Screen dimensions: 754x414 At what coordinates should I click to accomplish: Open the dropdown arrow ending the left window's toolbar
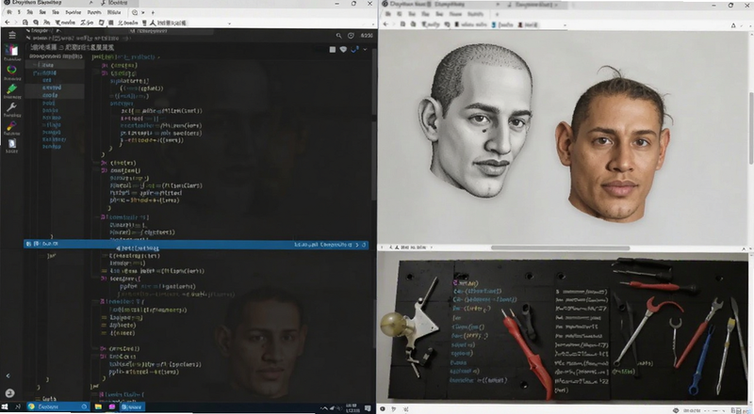(229, 24)
